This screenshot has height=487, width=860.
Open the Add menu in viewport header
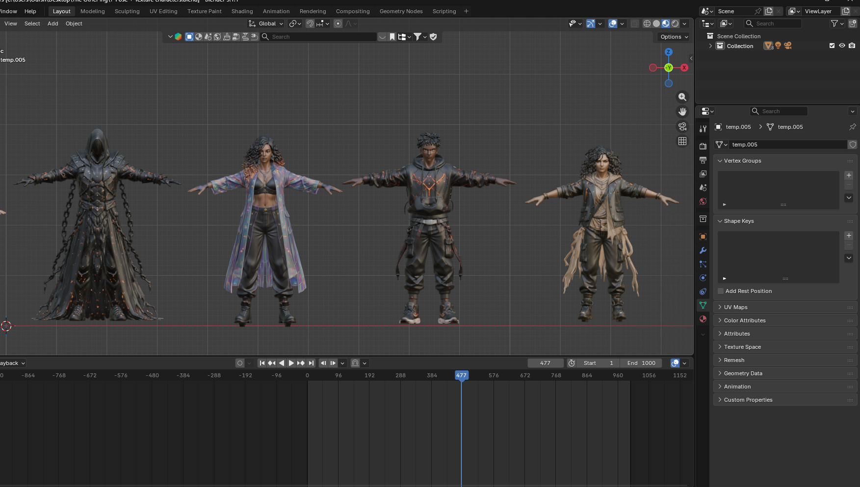53,24
